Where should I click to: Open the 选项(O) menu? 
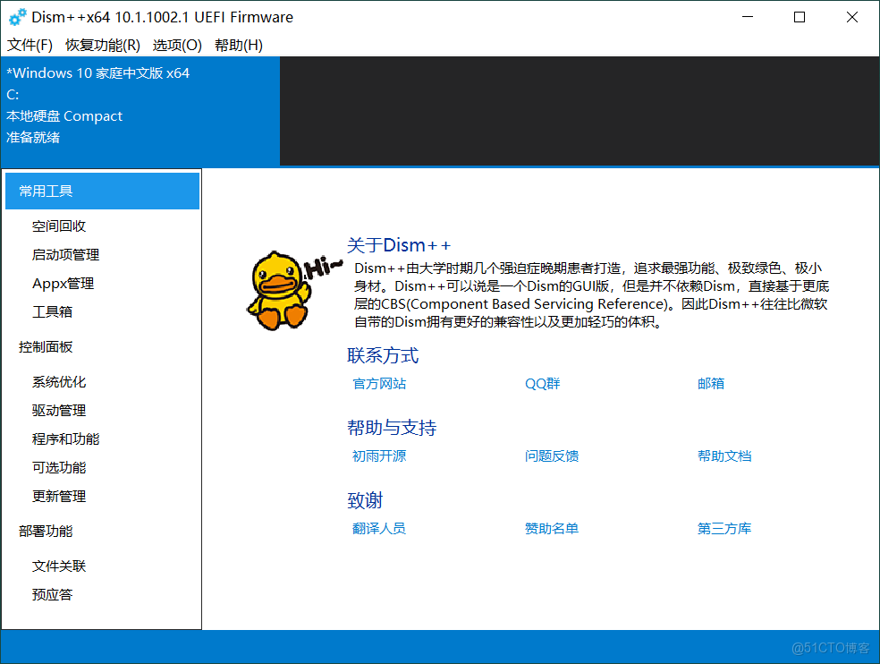pos(176,45)
